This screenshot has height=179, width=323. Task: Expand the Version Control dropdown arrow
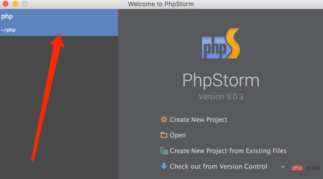(x=283, y=167)
